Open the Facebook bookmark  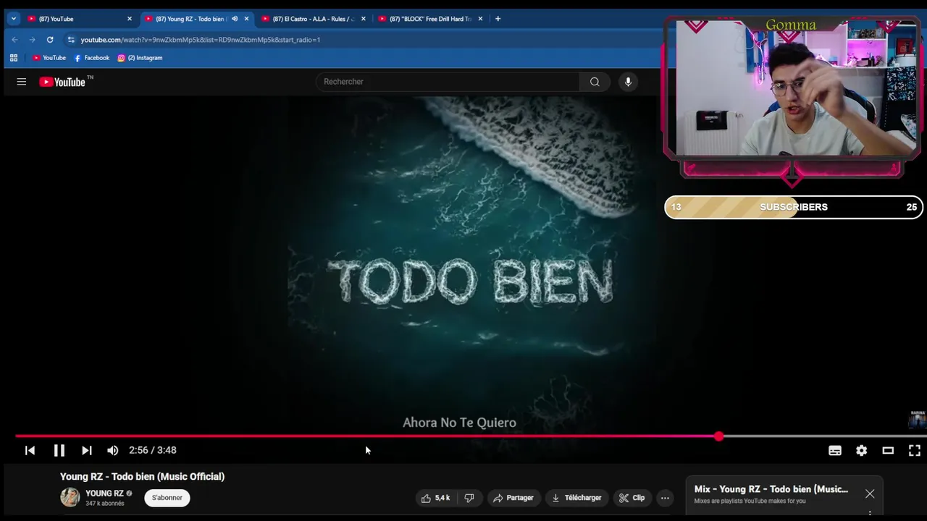click(x=92, y=58)
